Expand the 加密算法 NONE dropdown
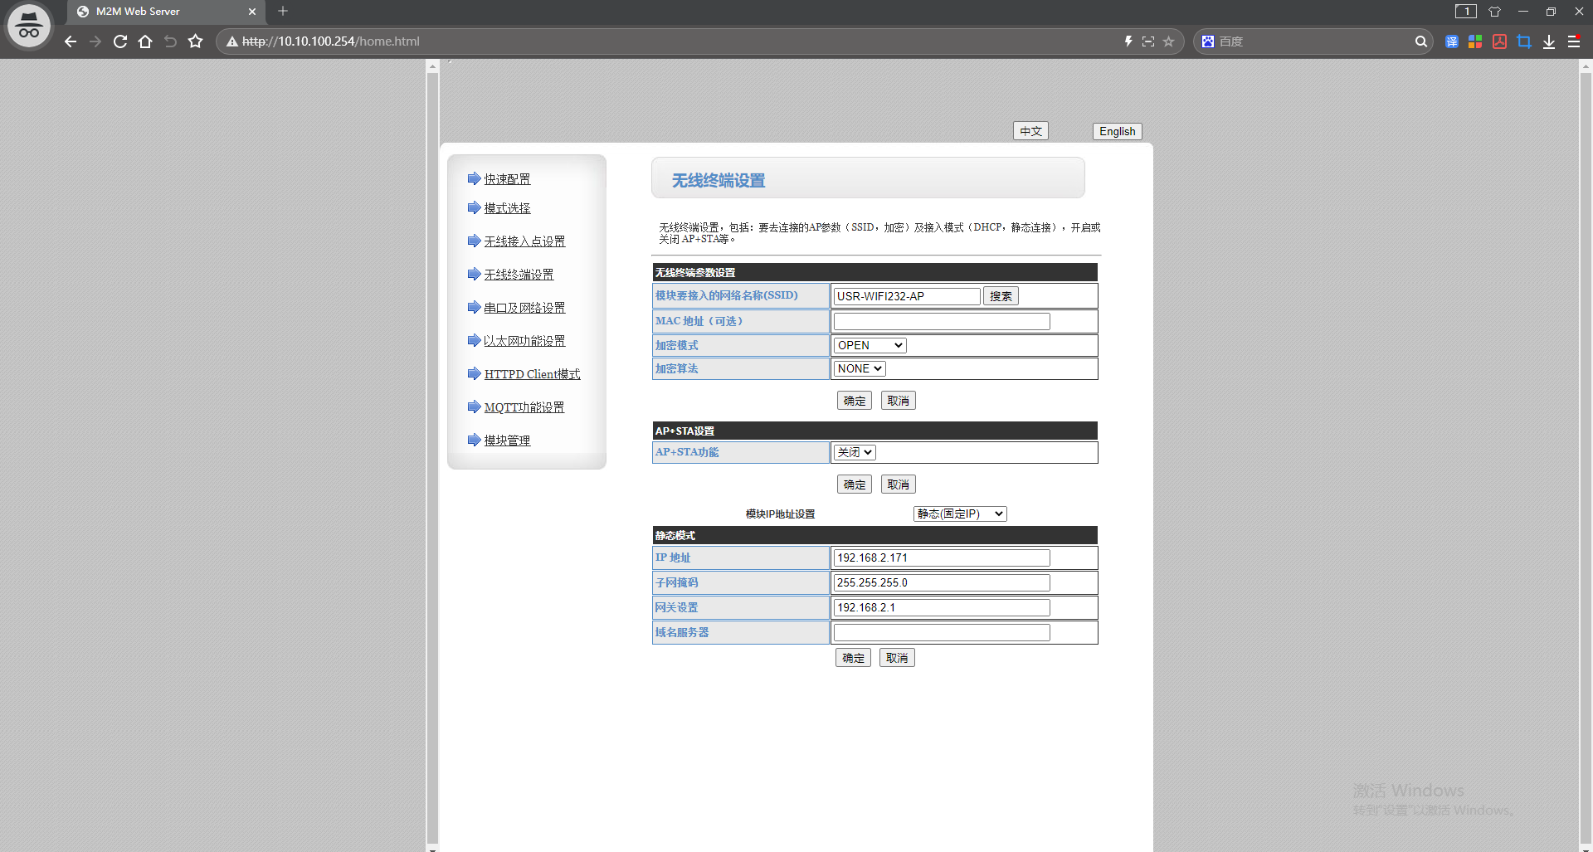 (860, 368)
